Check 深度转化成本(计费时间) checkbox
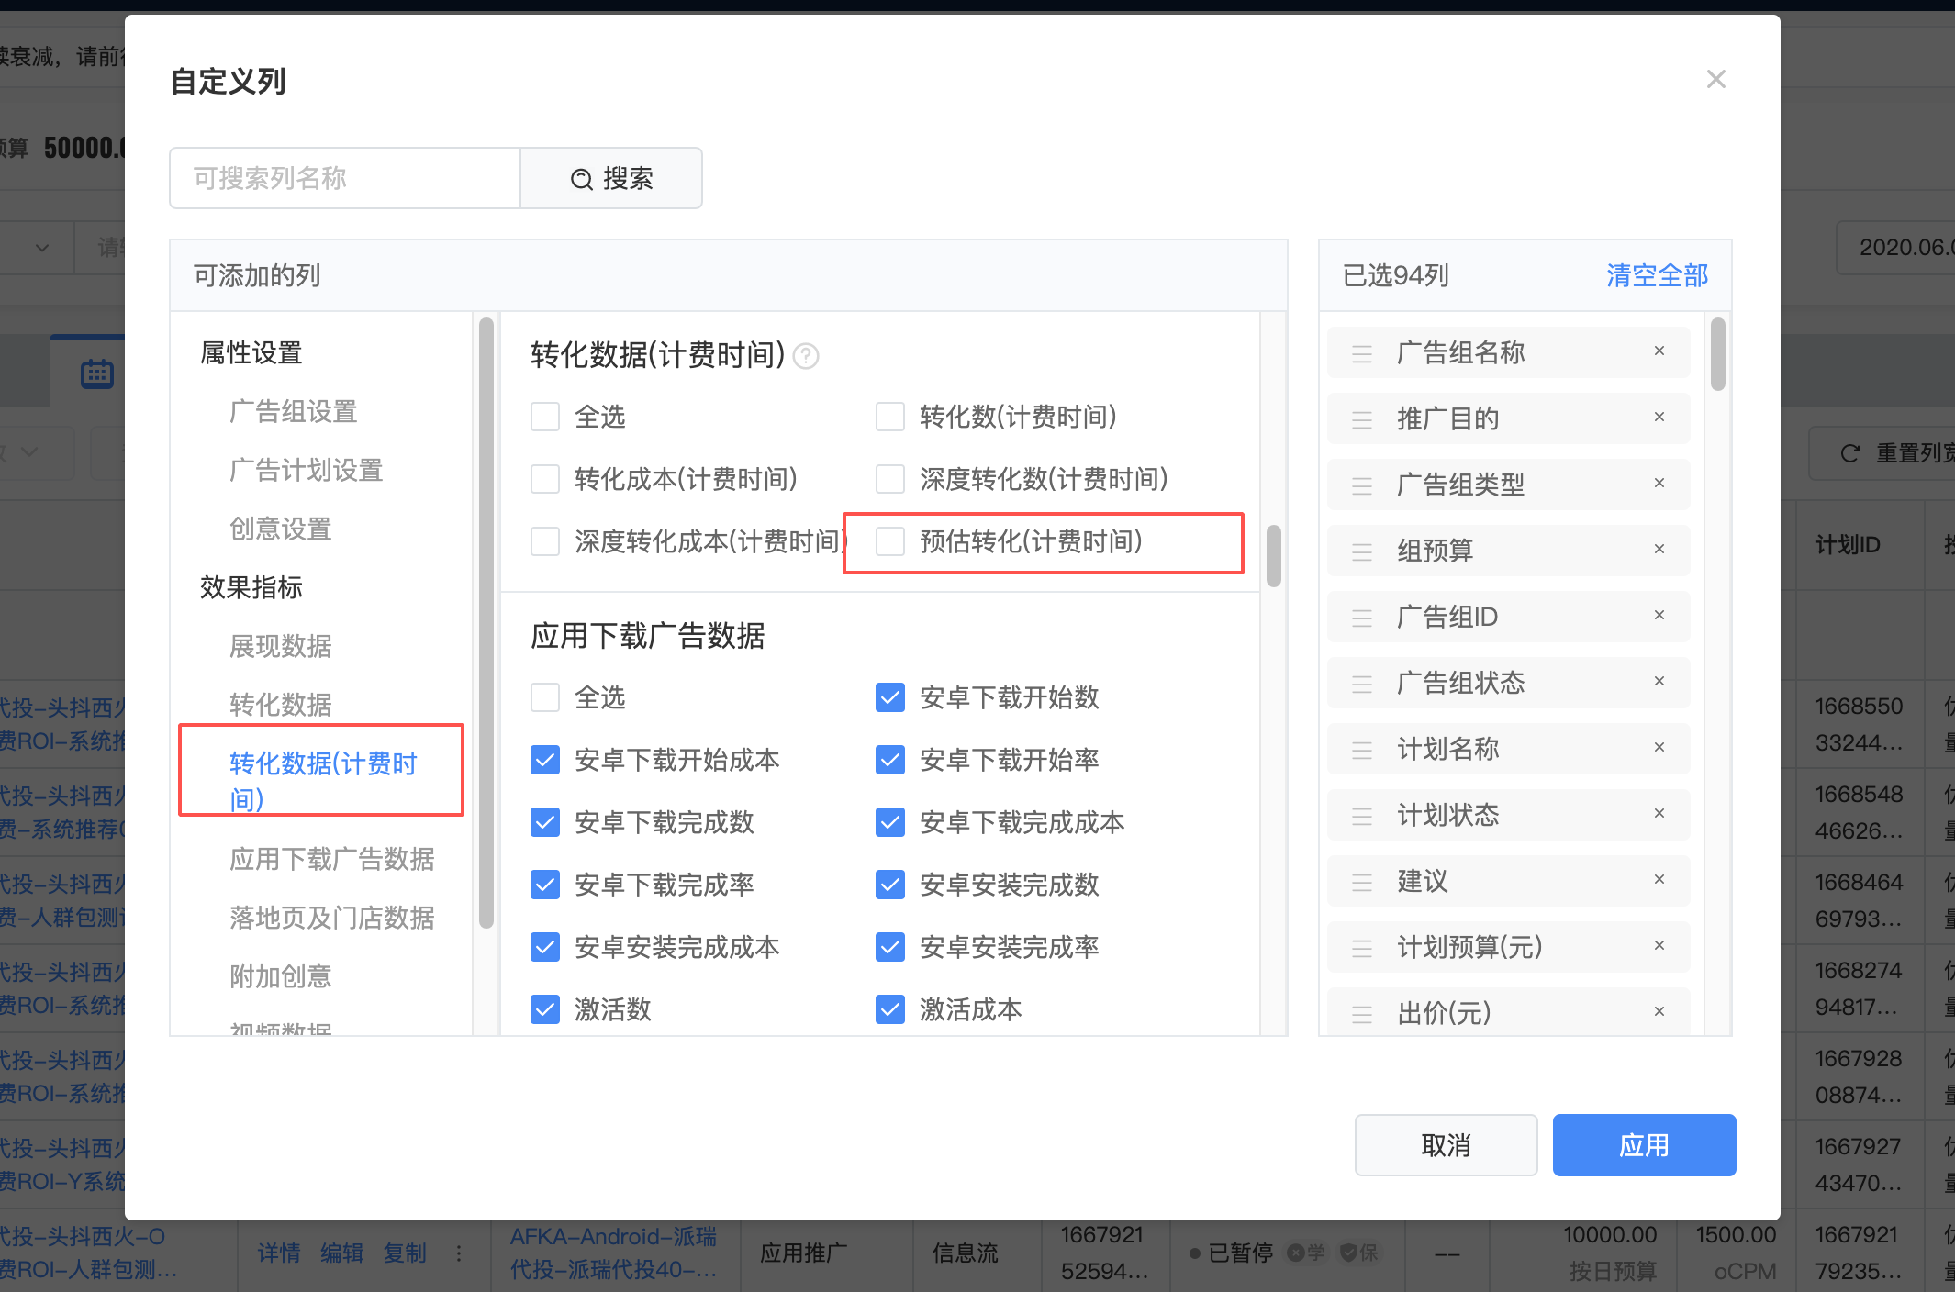This screenshot has width=1955, height=1292. (545, 541)
